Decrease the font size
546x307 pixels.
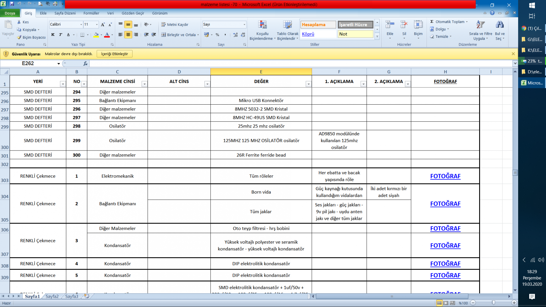click(110, 25)
